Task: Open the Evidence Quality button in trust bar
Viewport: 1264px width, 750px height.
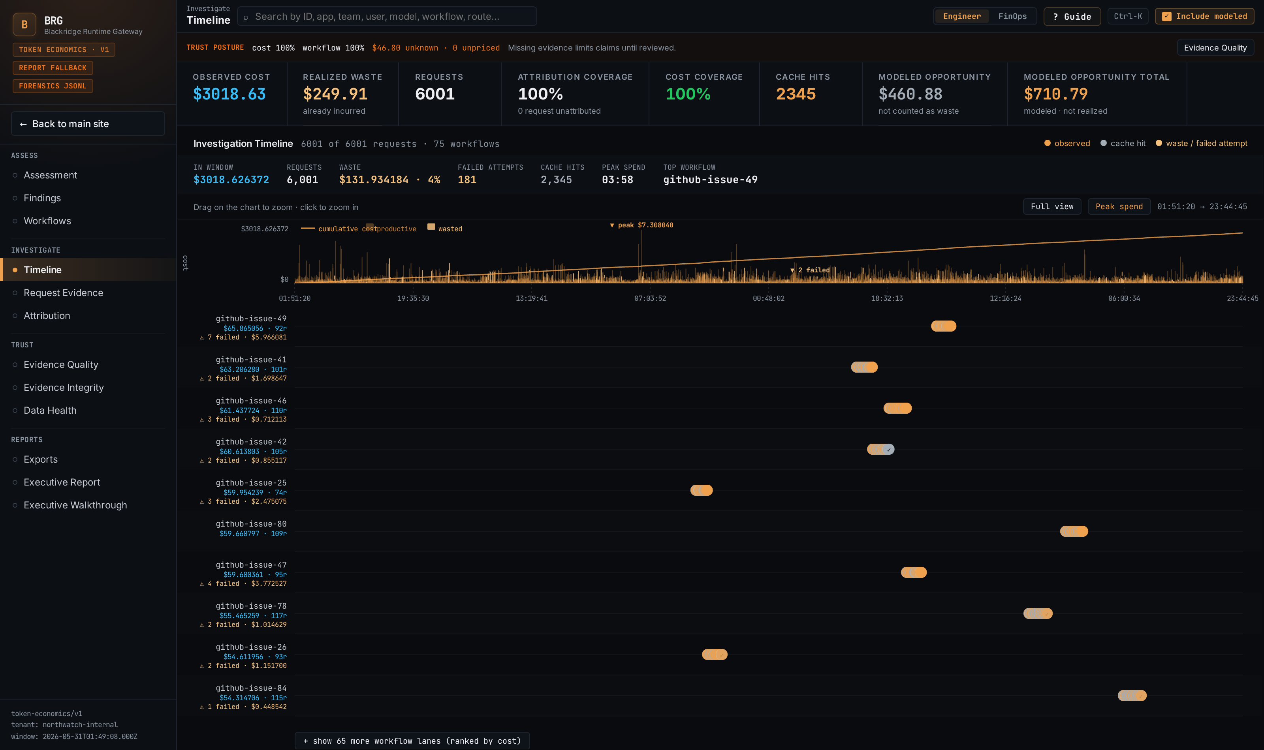Action: pyautogui.click(x=1215, y=47)
